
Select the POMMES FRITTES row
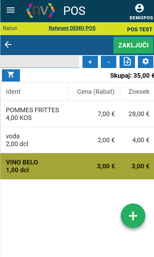pos(77,114)
